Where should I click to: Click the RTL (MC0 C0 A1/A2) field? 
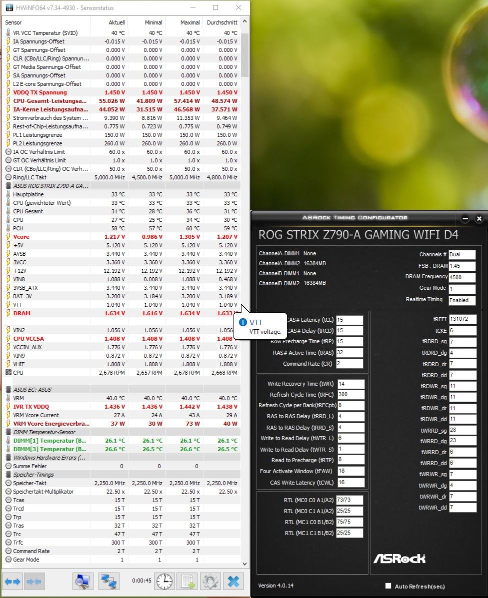tap(349, 500)
